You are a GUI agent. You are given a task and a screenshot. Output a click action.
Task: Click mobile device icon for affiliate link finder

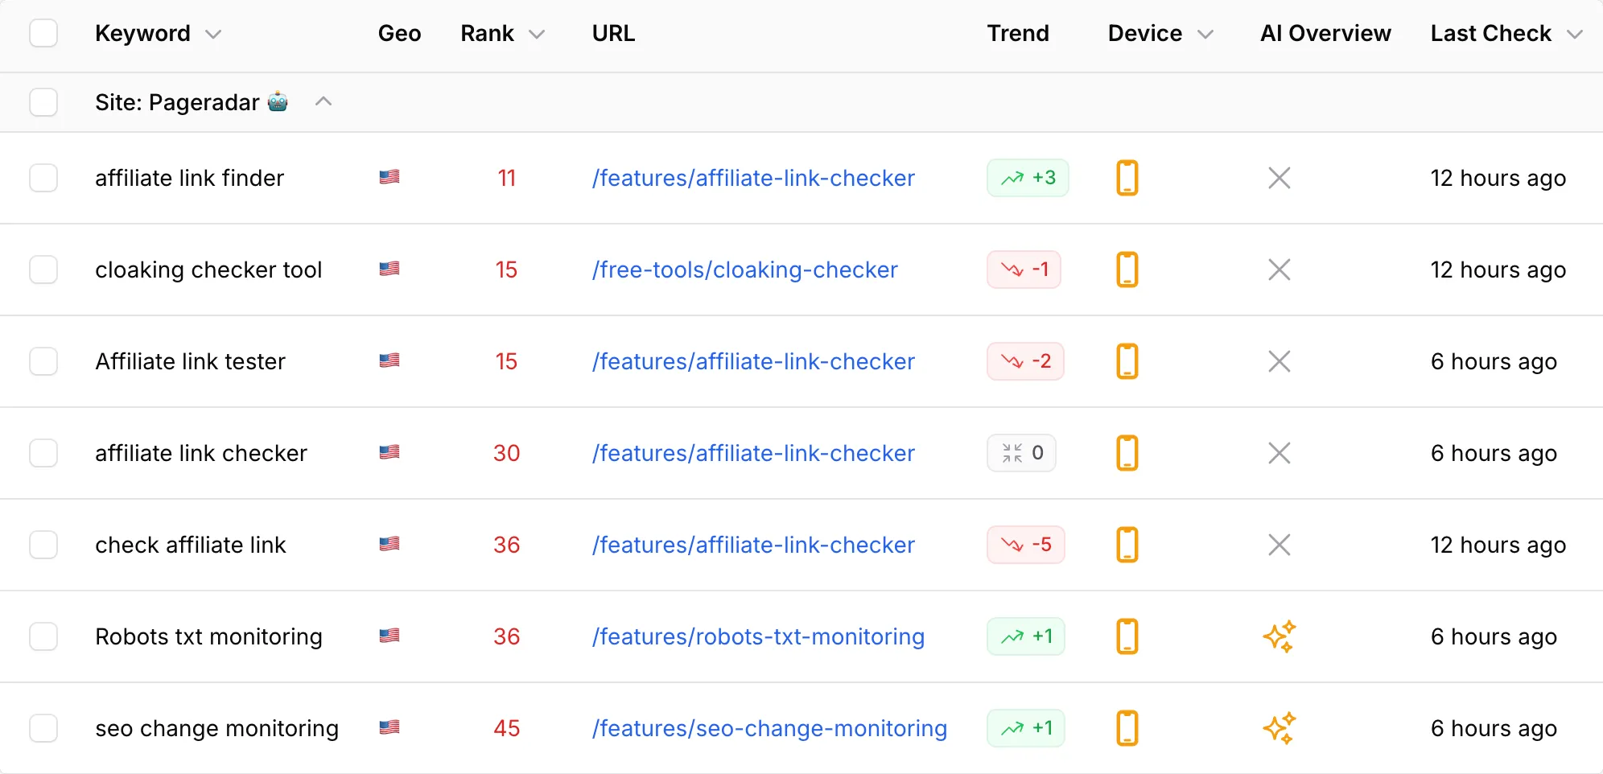point(1127,178)
